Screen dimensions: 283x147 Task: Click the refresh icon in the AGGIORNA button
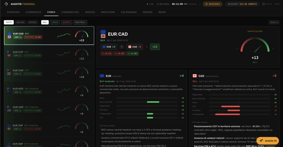[x=207, y=4]
